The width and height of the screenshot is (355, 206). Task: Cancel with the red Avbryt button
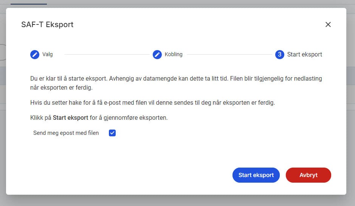tap(308, 175)
